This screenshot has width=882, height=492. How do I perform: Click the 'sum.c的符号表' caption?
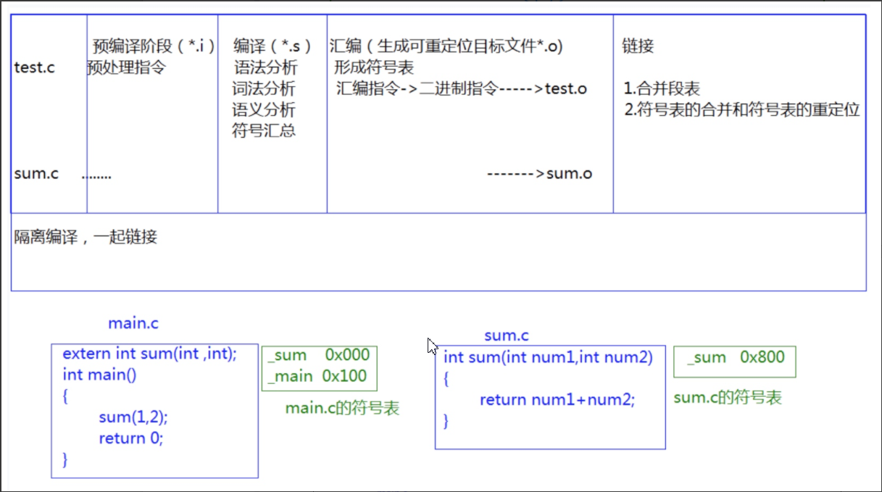(728, 398)
